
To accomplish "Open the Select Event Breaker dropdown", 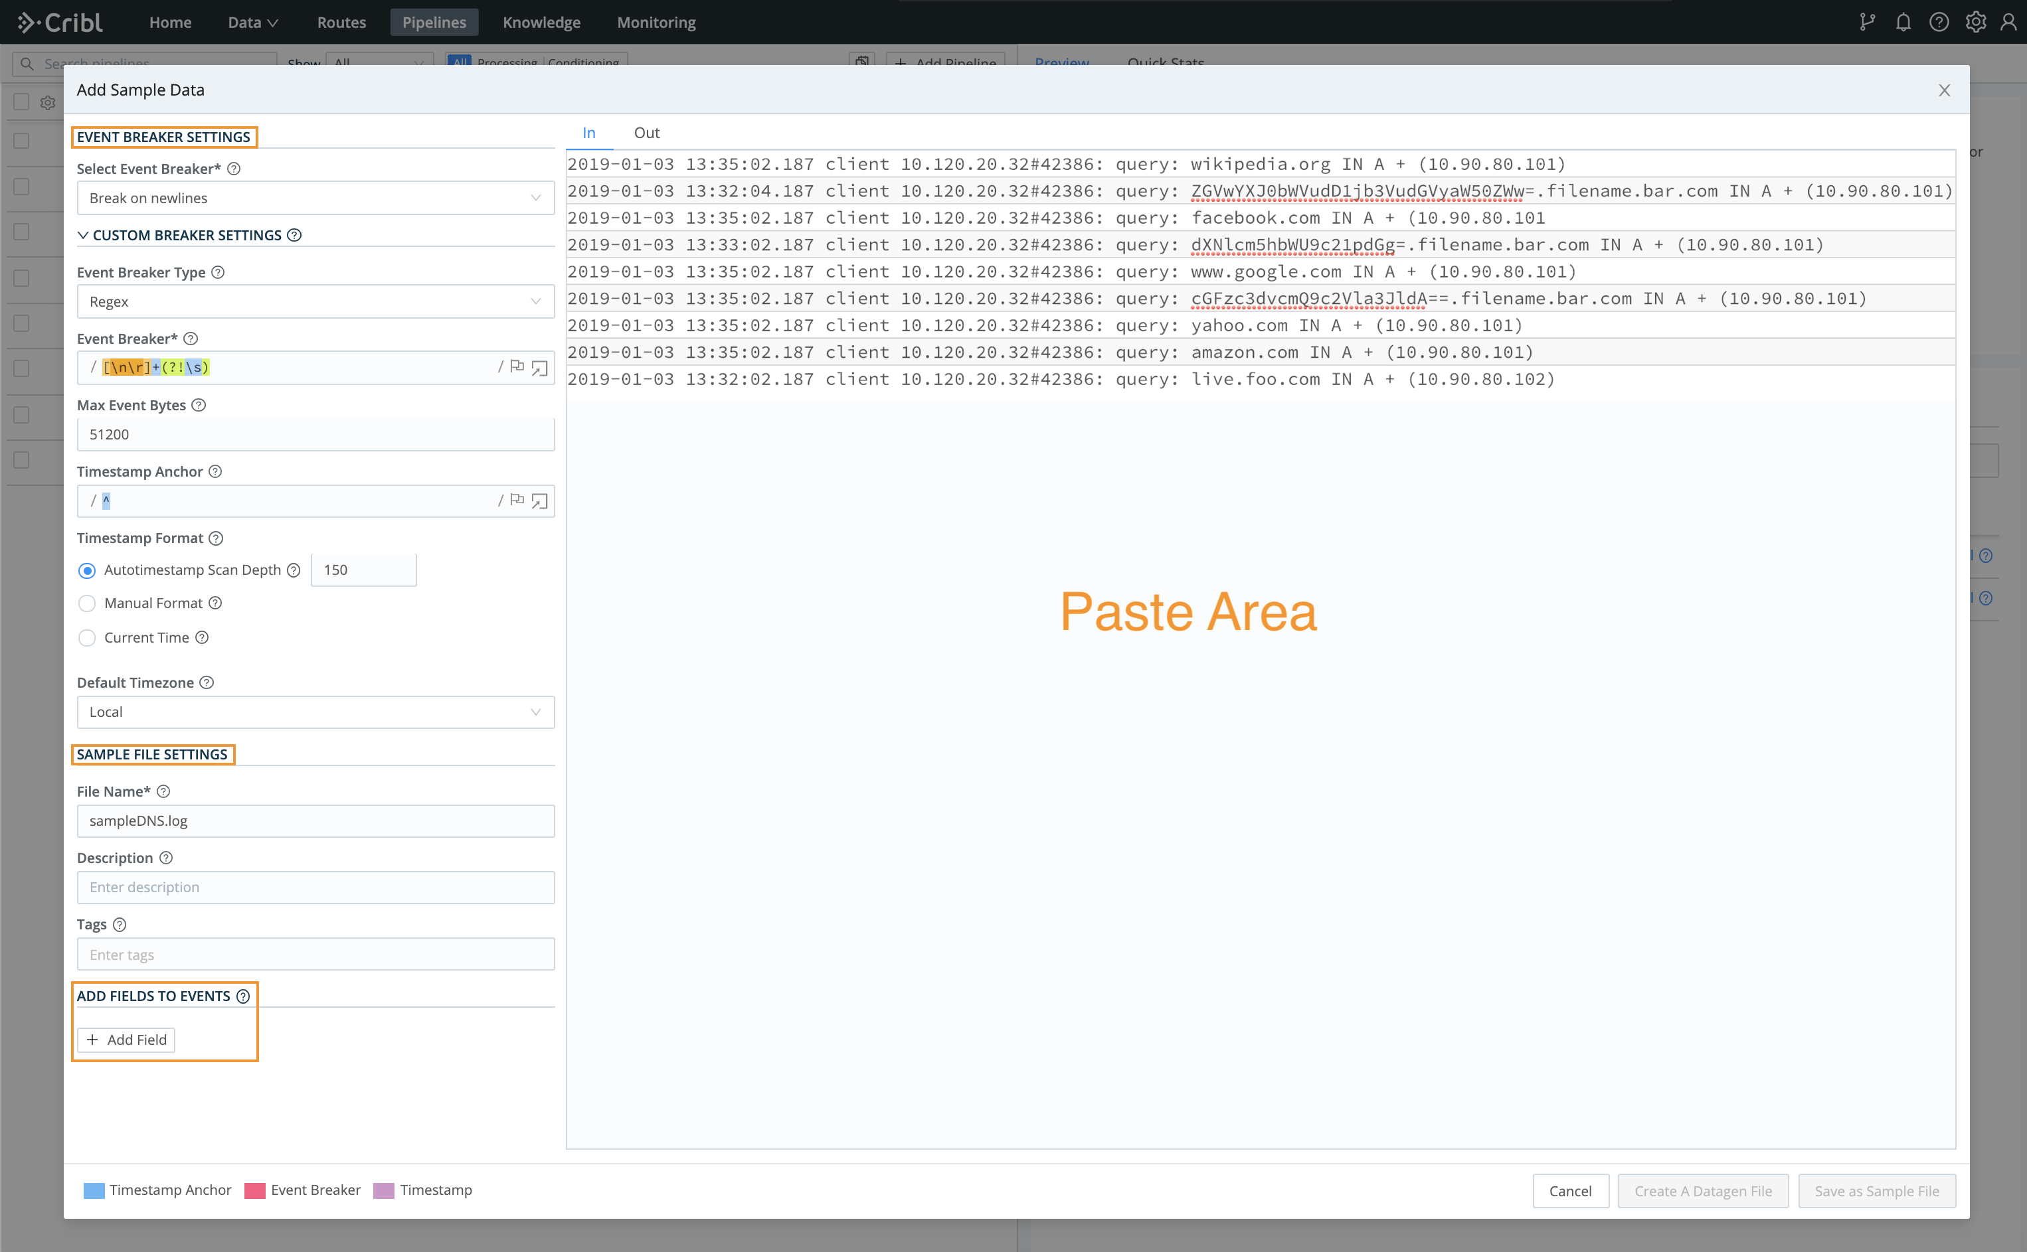I will [x=315, y=198].
